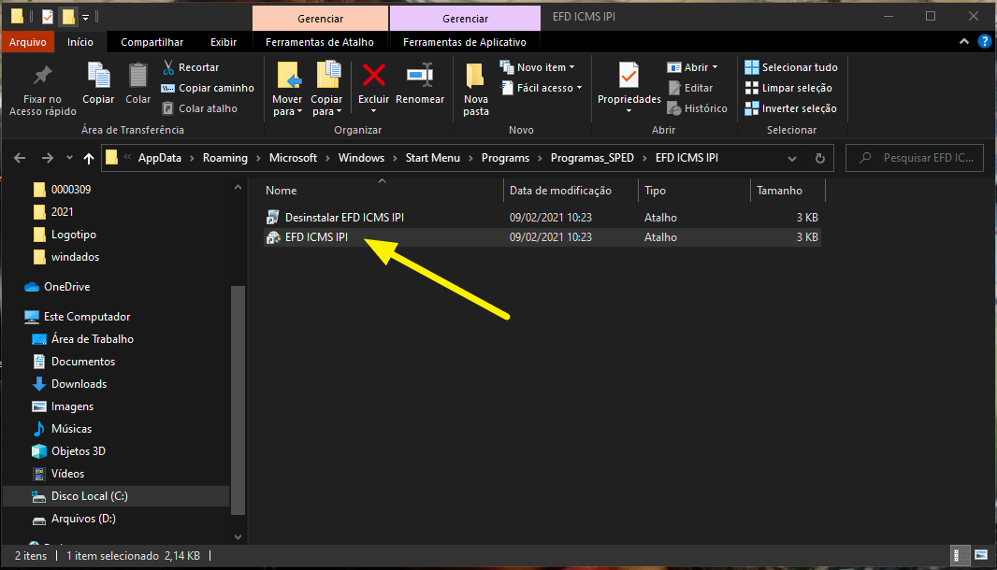Pin to Quick Access with Fixar no Acesso rápido
The height and width of the screenshot is (570, 997).
(x=43, y=91)
